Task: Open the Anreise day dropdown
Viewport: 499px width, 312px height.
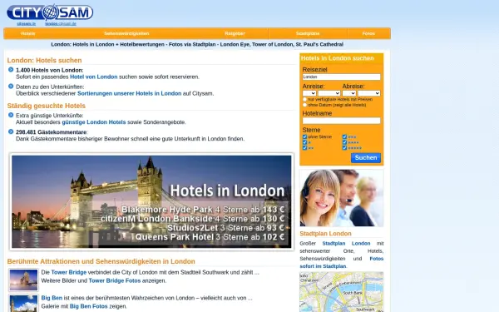Action: (x=309, y=93)
